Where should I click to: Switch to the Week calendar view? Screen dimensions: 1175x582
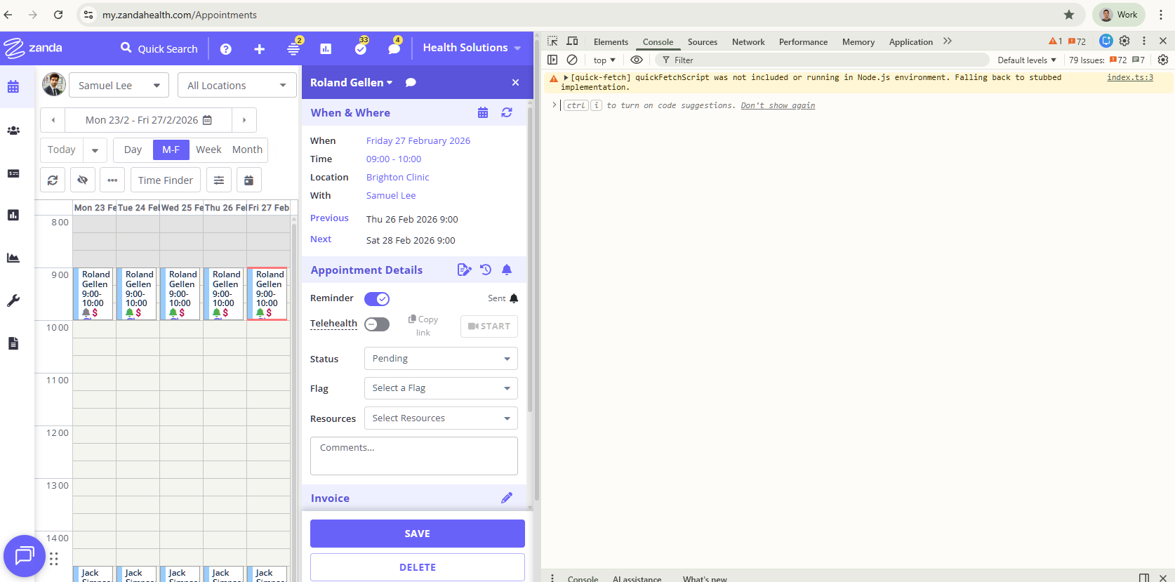tap(208, 150)
